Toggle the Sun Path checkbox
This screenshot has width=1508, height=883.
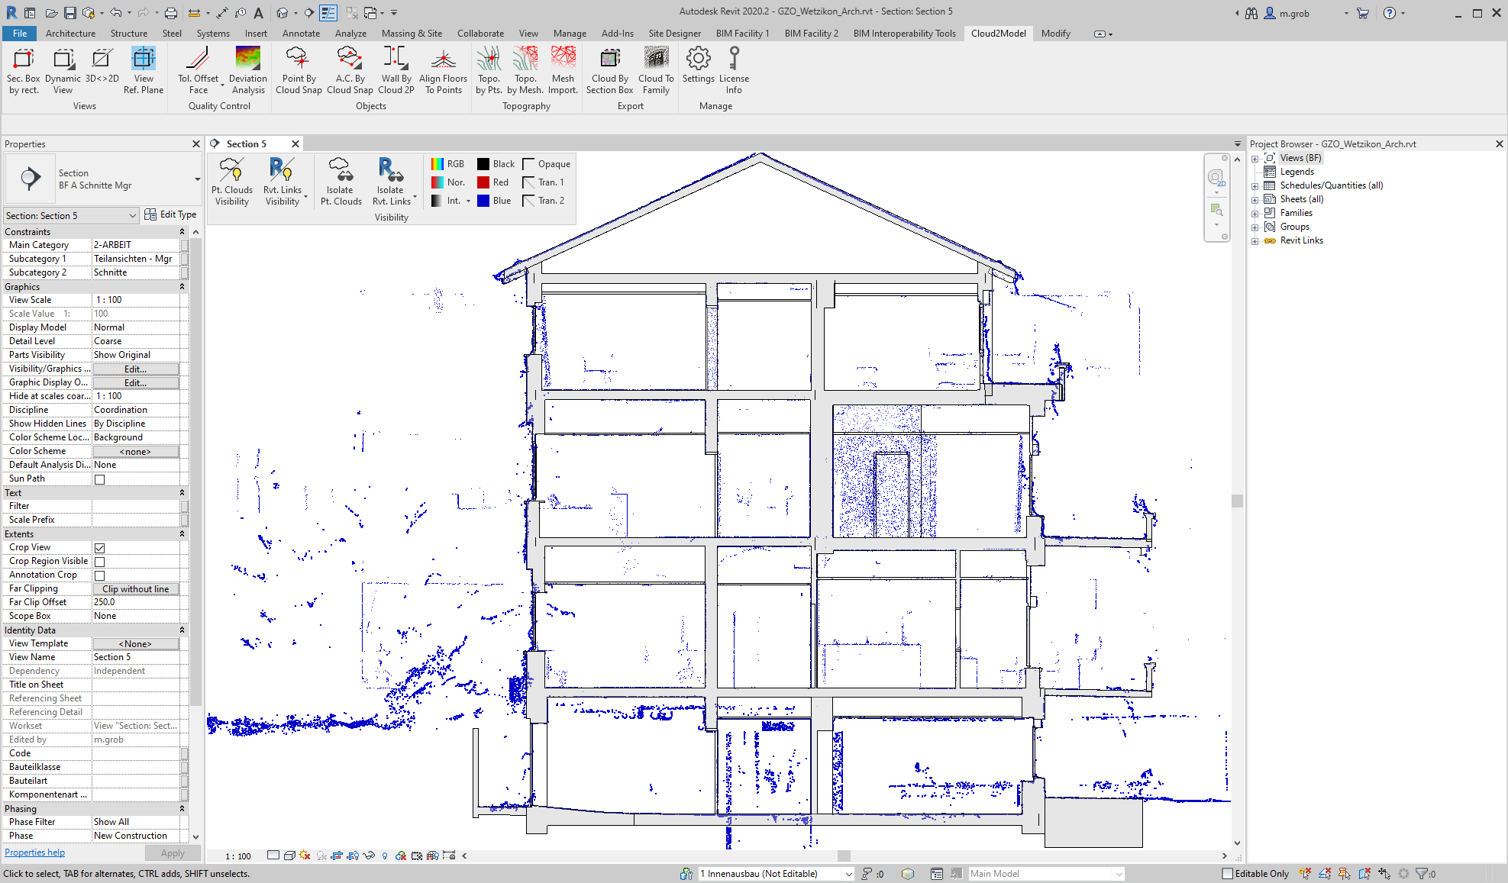tap(99, 479)
